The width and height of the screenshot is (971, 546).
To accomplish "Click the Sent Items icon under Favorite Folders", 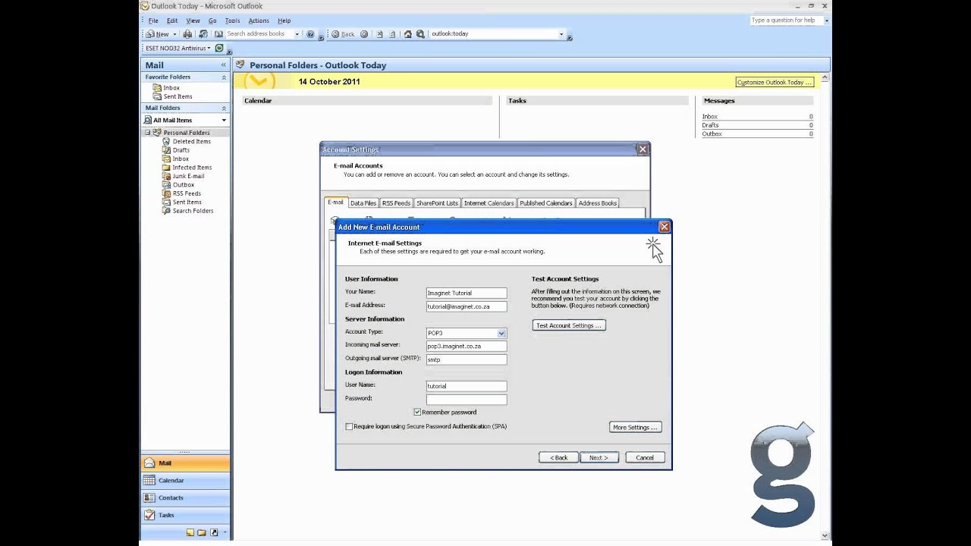I will 157,96.
